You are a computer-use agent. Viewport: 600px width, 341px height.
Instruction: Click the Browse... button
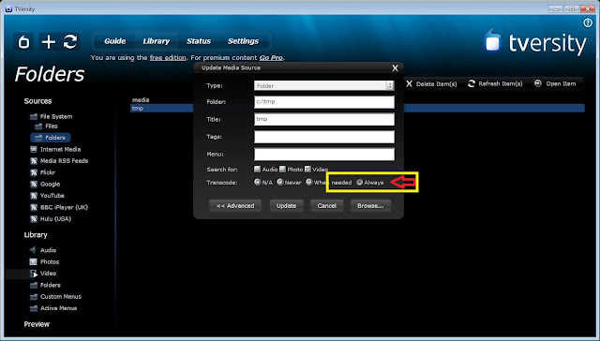point(370,206)
